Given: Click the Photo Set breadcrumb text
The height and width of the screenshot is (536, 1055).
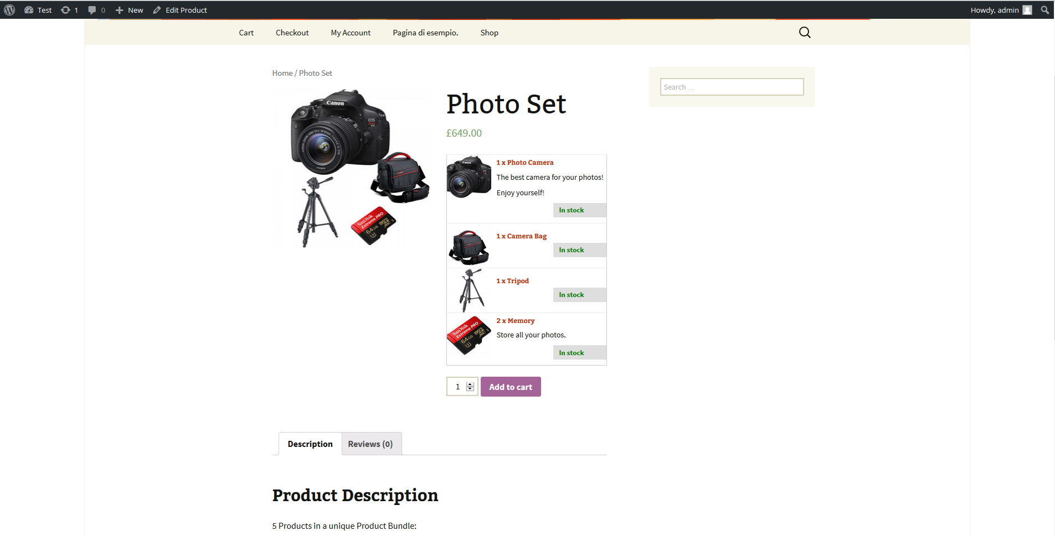Looking at the screenshot, I should 316,73.
